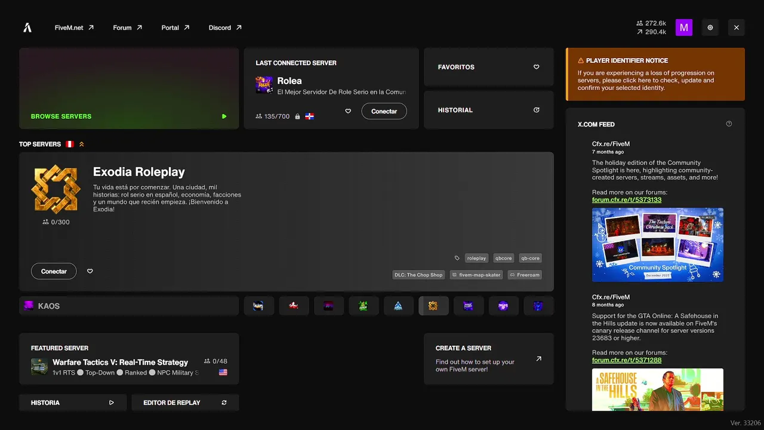Add Rolea to favorites with heart
The width and height of the screenshot is (764, 430).
[348, 111]
